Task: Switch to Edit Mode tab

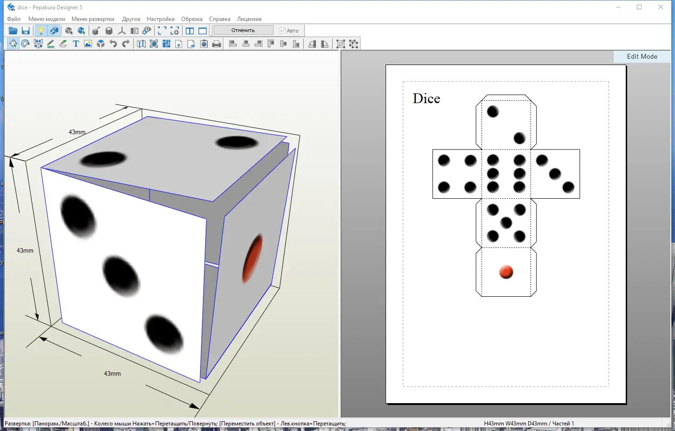Action: click(x=642, y=56)
